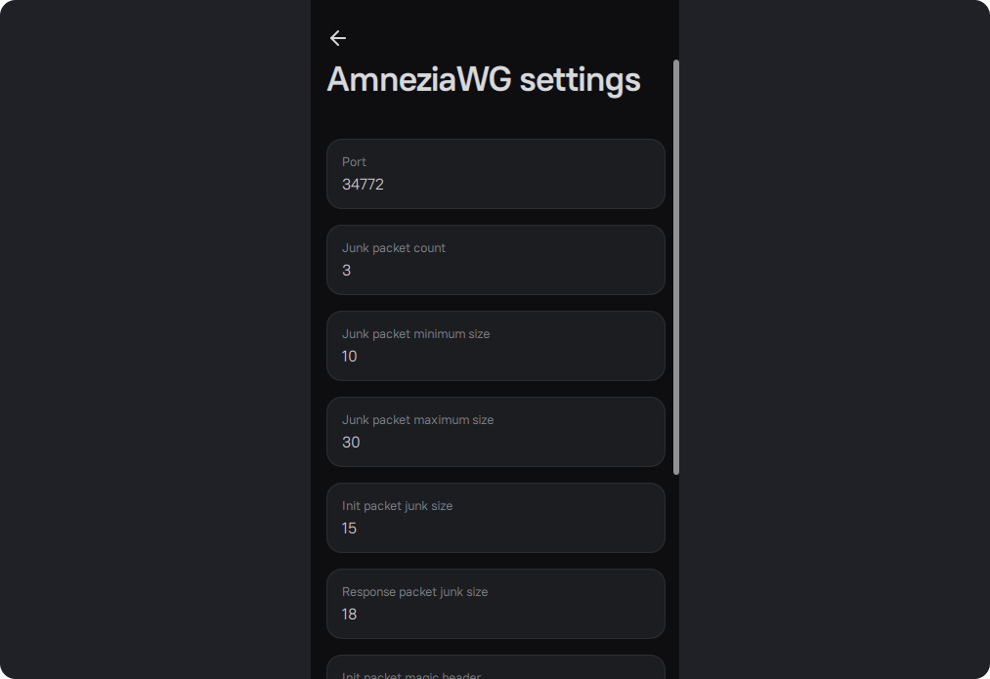This screenshot has width=990, height=679.
Task: Place cursor on maximum size value 30
Action: 351,443
